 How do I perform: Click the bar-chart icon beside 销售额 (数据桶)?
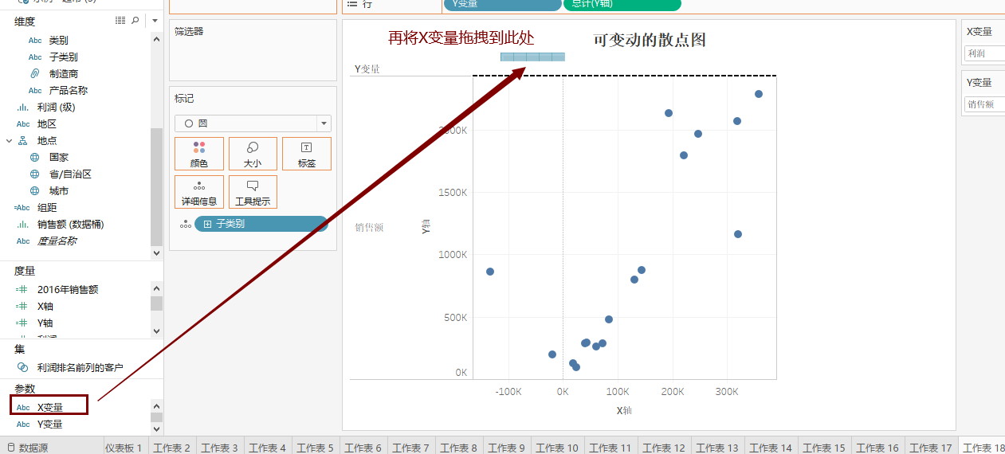click(x=23, y=224)
